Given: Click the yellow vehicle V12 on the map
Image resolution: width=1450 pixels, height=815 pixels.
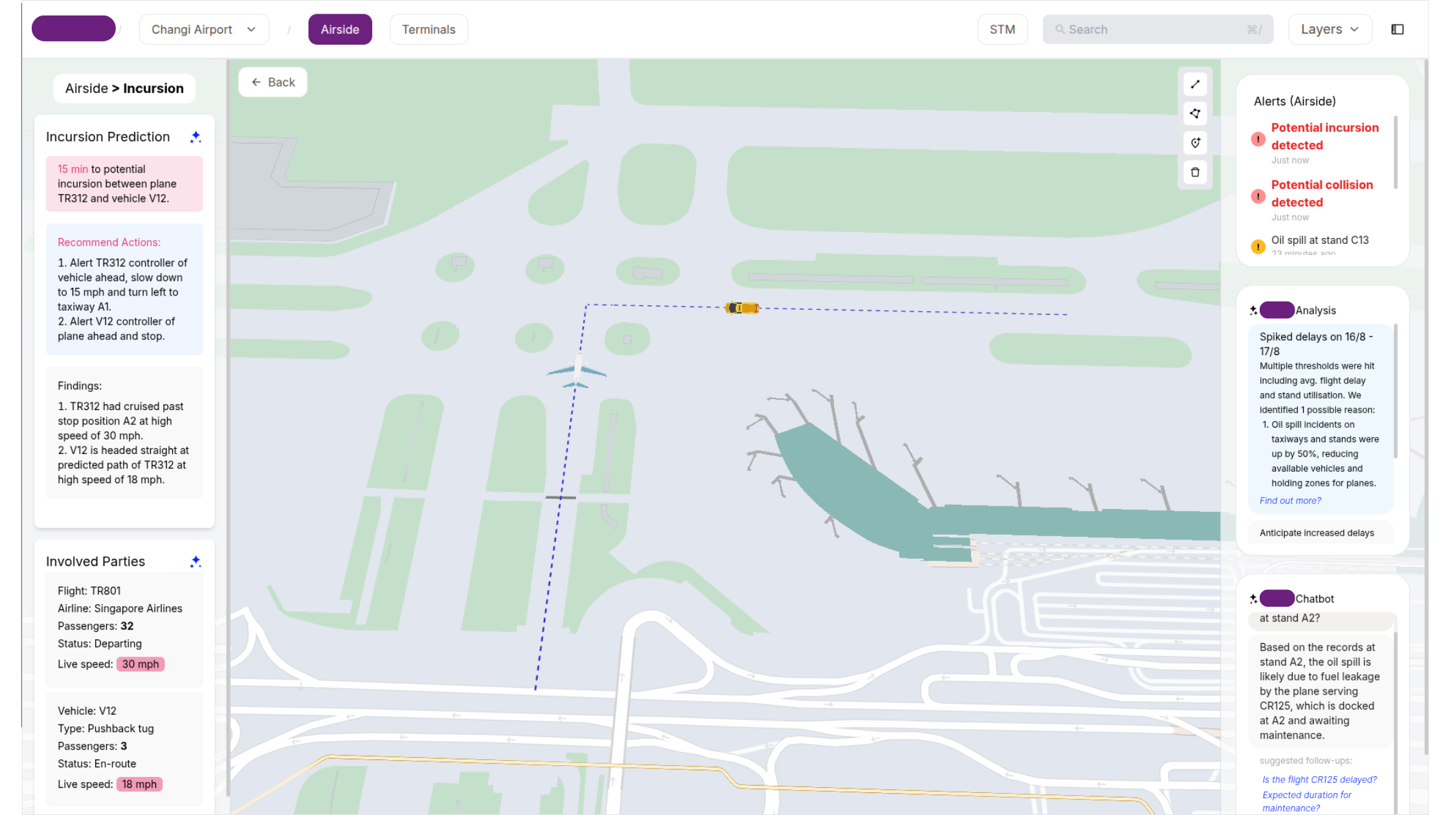Looking at the screenshot, I should [x=742, y=308].
